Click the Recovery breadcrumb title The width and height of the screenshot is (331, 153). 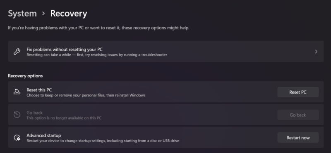point(69,14)
